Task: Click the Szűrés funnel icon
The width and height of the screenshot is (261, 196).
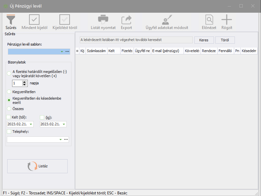Action: coord(11,20)
